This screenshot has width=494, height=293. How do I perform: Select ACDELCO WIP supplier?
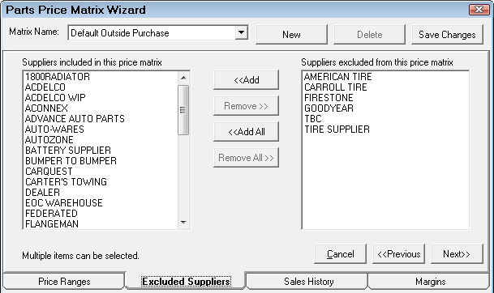101,98
